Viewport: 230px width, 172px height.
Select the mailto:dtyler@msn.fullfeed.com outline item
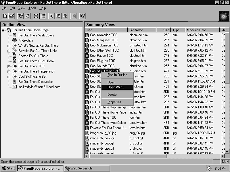tap(39, 87)
